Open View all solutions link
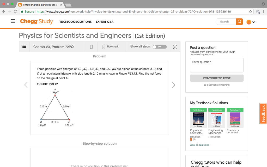 click(x=199, y=145)
